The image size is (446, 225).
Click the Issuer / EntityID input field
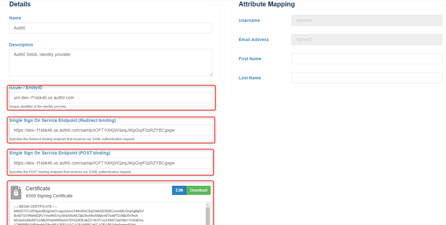tap(111, 98)
